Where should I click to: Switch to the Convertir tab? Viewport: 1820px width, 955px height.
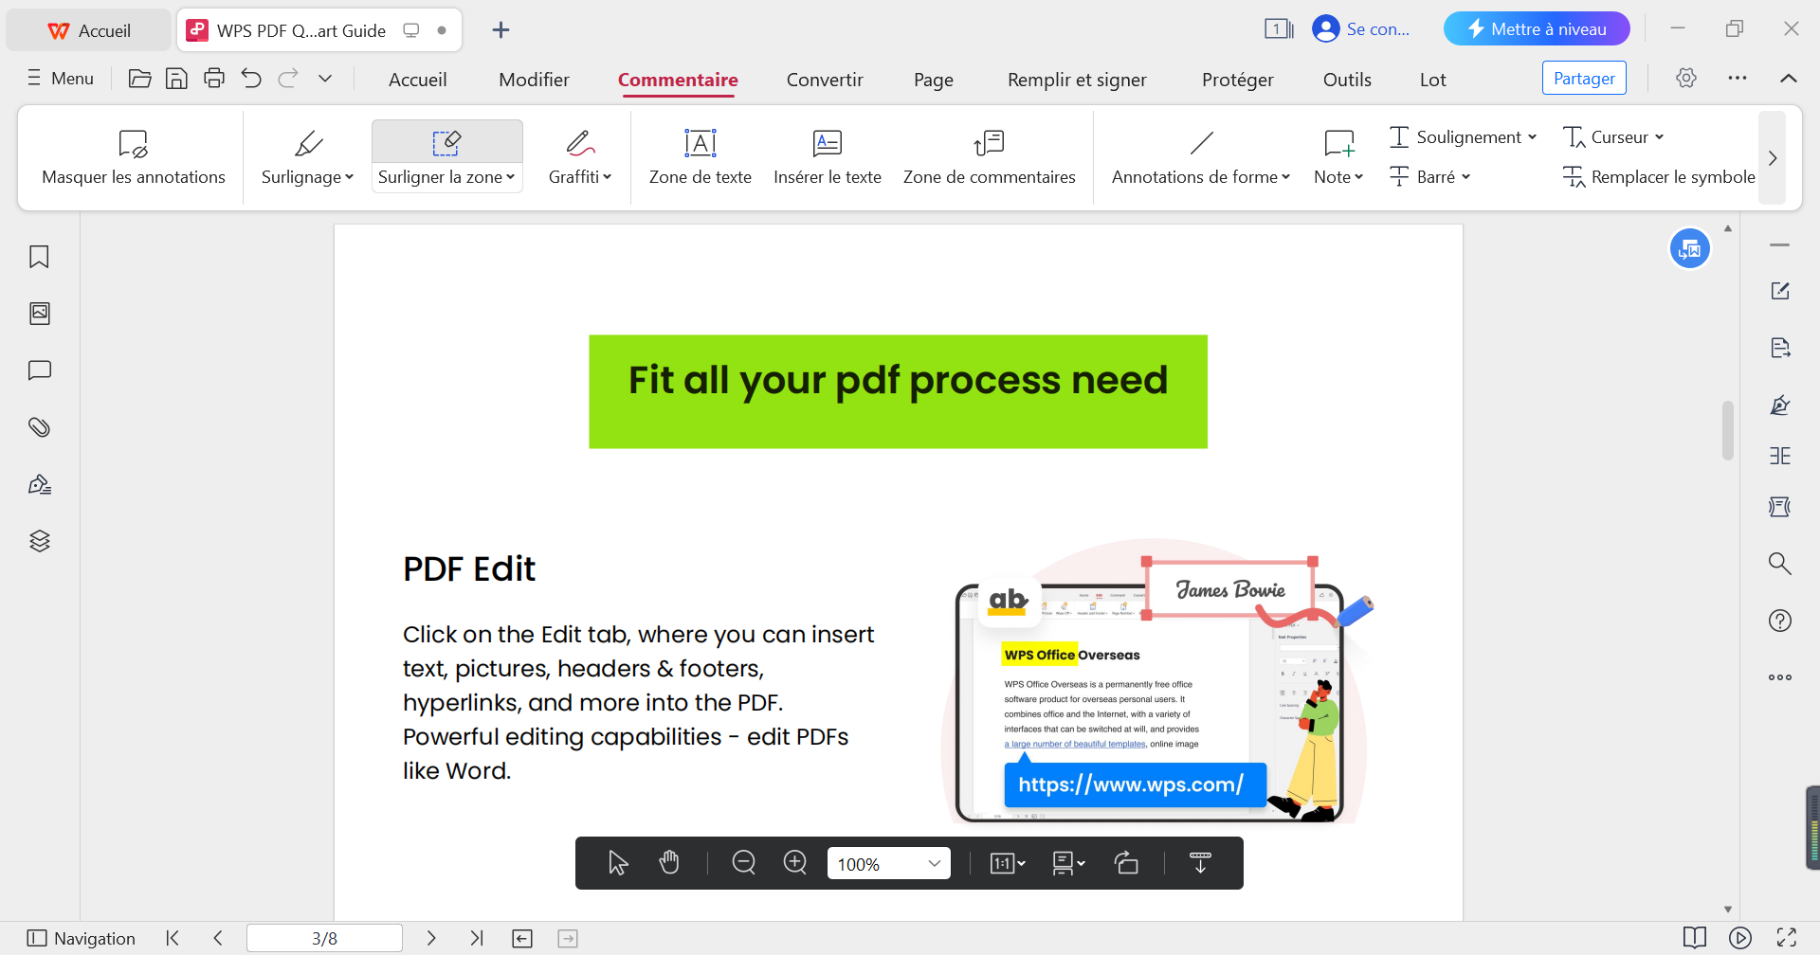pyautogui.click(x=825, y=80)
